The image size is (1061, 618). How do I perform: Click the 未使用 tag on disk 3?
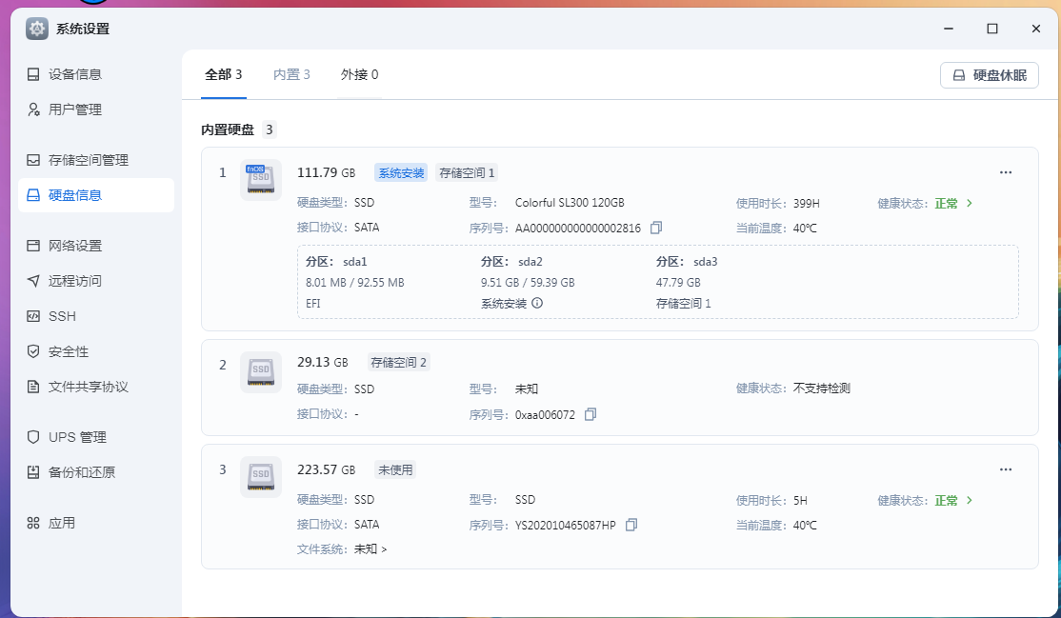(x=395, y=469)
